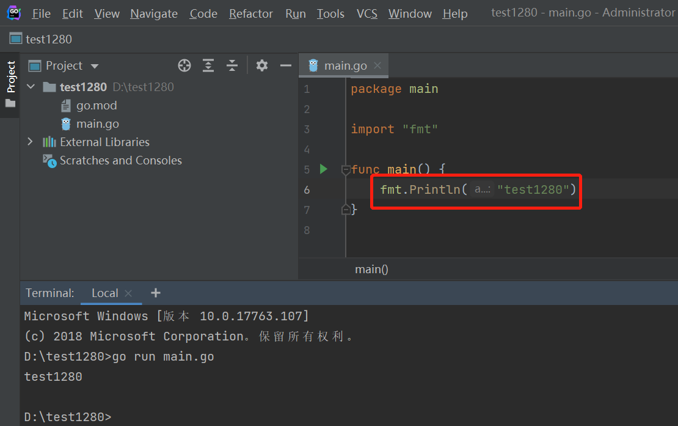Click Select Opened File crosshair icon
Screen dimensions: 678x426
coord(184,65)
